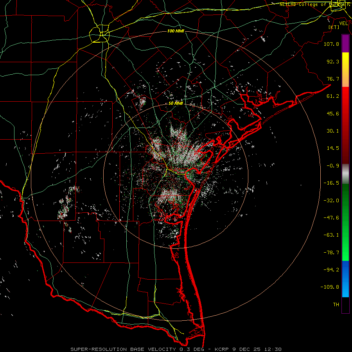Click the 14.5 value on velocity scale
The image size is (352, 352).
coord(333,148)
